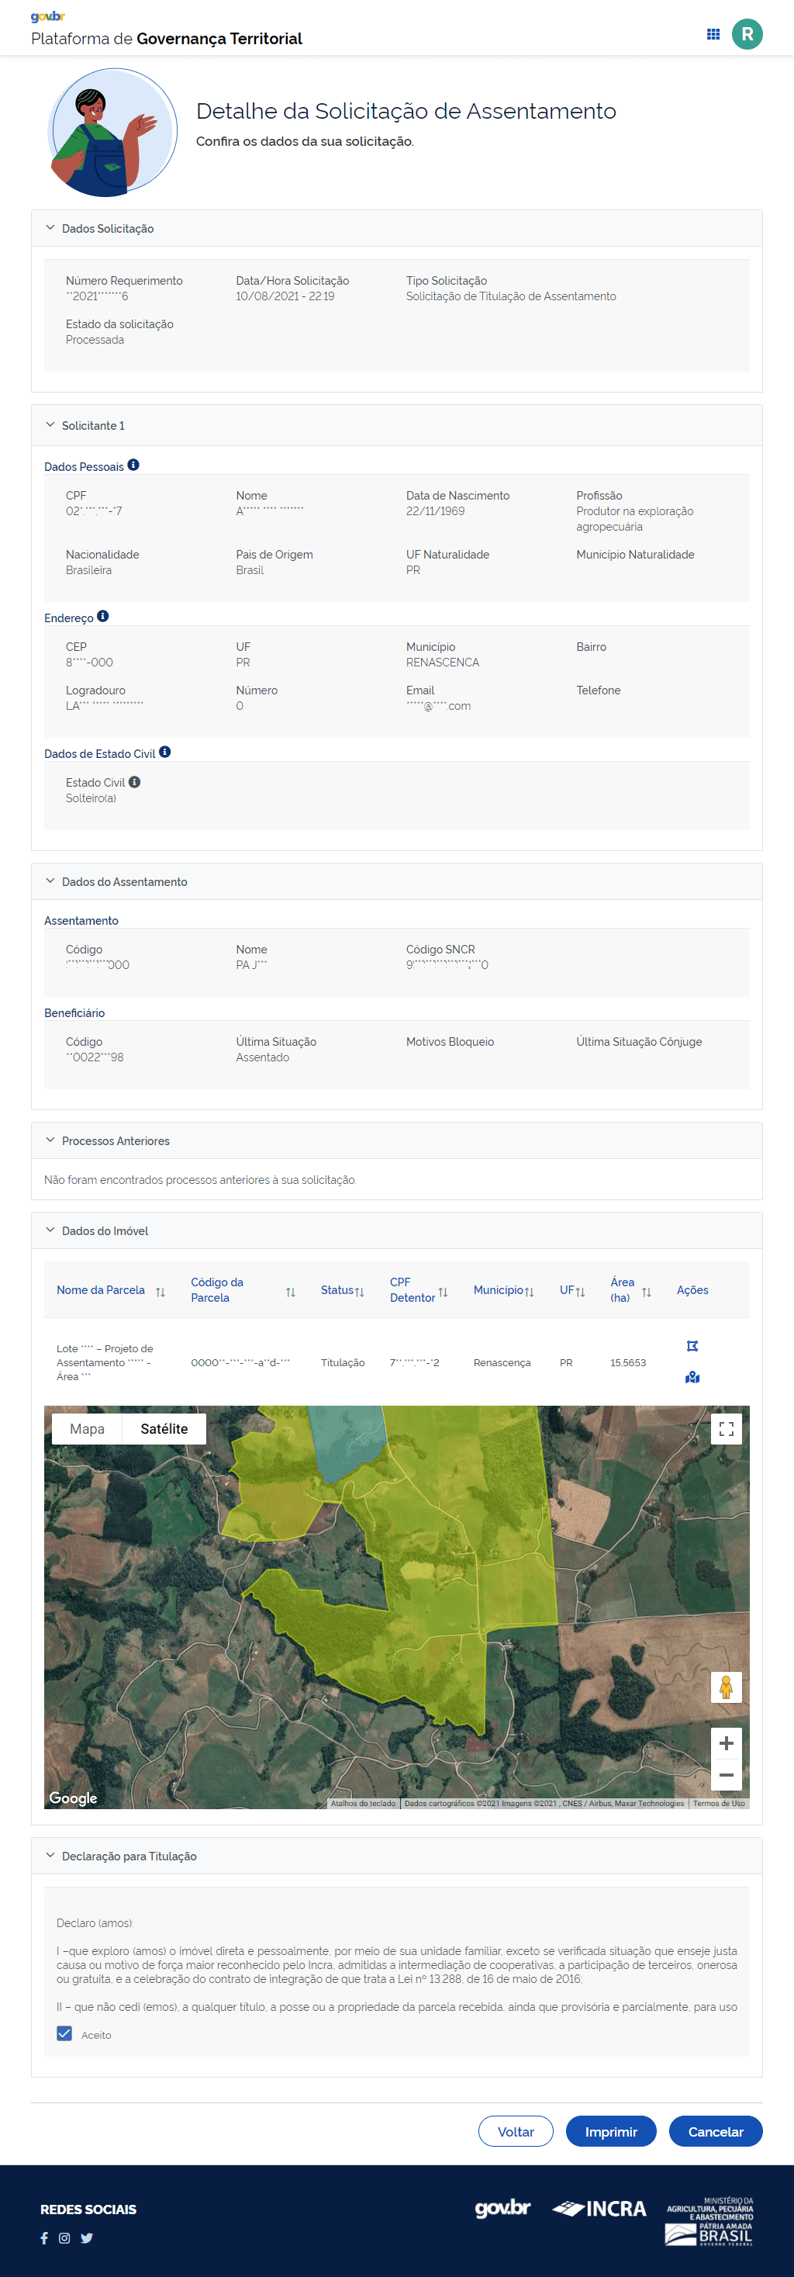The image size is (794, 2277).
Task: Collapse the Dados Solicitação section
Action: point(50,228)
